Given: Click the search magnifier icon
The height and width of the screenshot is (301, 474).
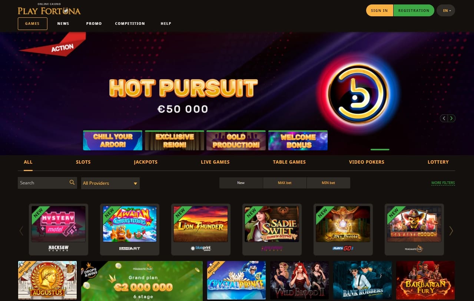Looking at the screenshot, I should point(72,183).
